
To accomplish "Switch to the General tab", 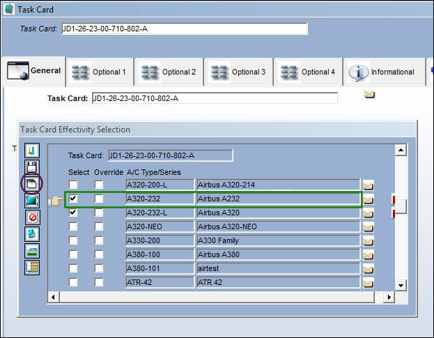I will (33, 71).
